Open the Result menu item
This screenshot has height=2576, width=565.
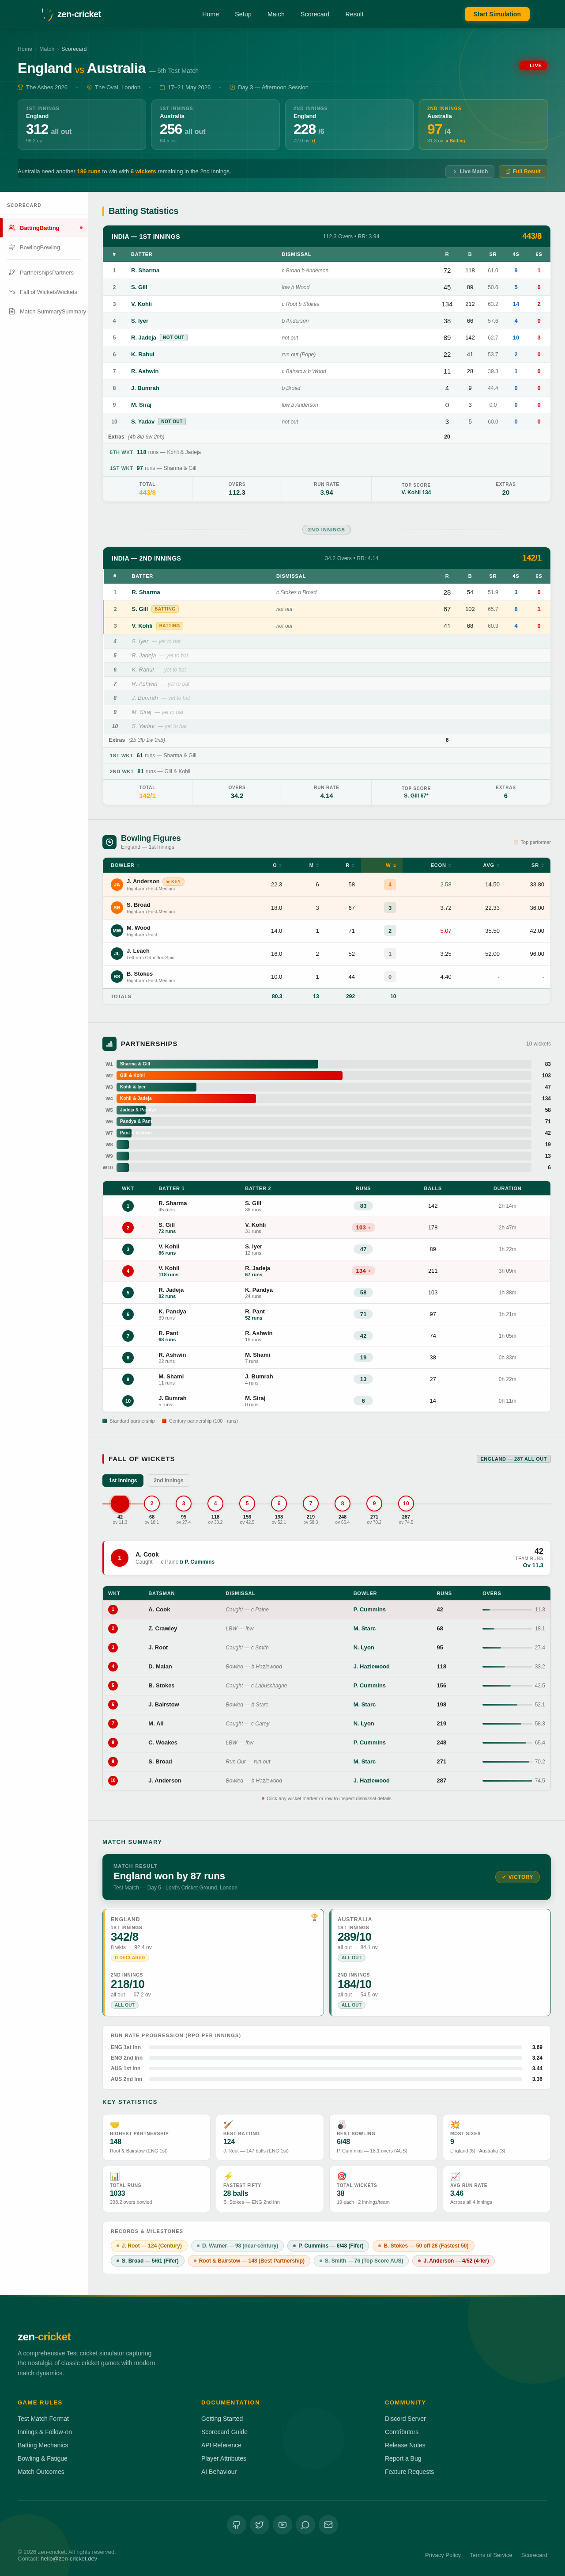(x=354, y=14)
